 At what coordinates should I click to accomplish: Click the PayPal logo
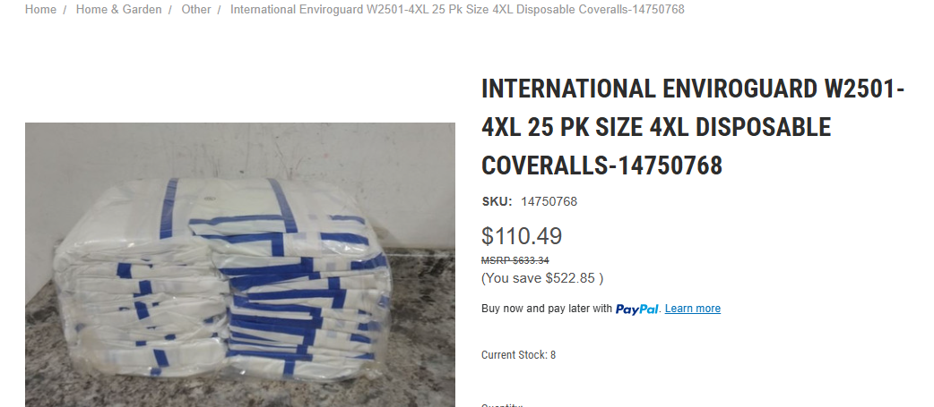pyautogui.click(x=636, y=309)
